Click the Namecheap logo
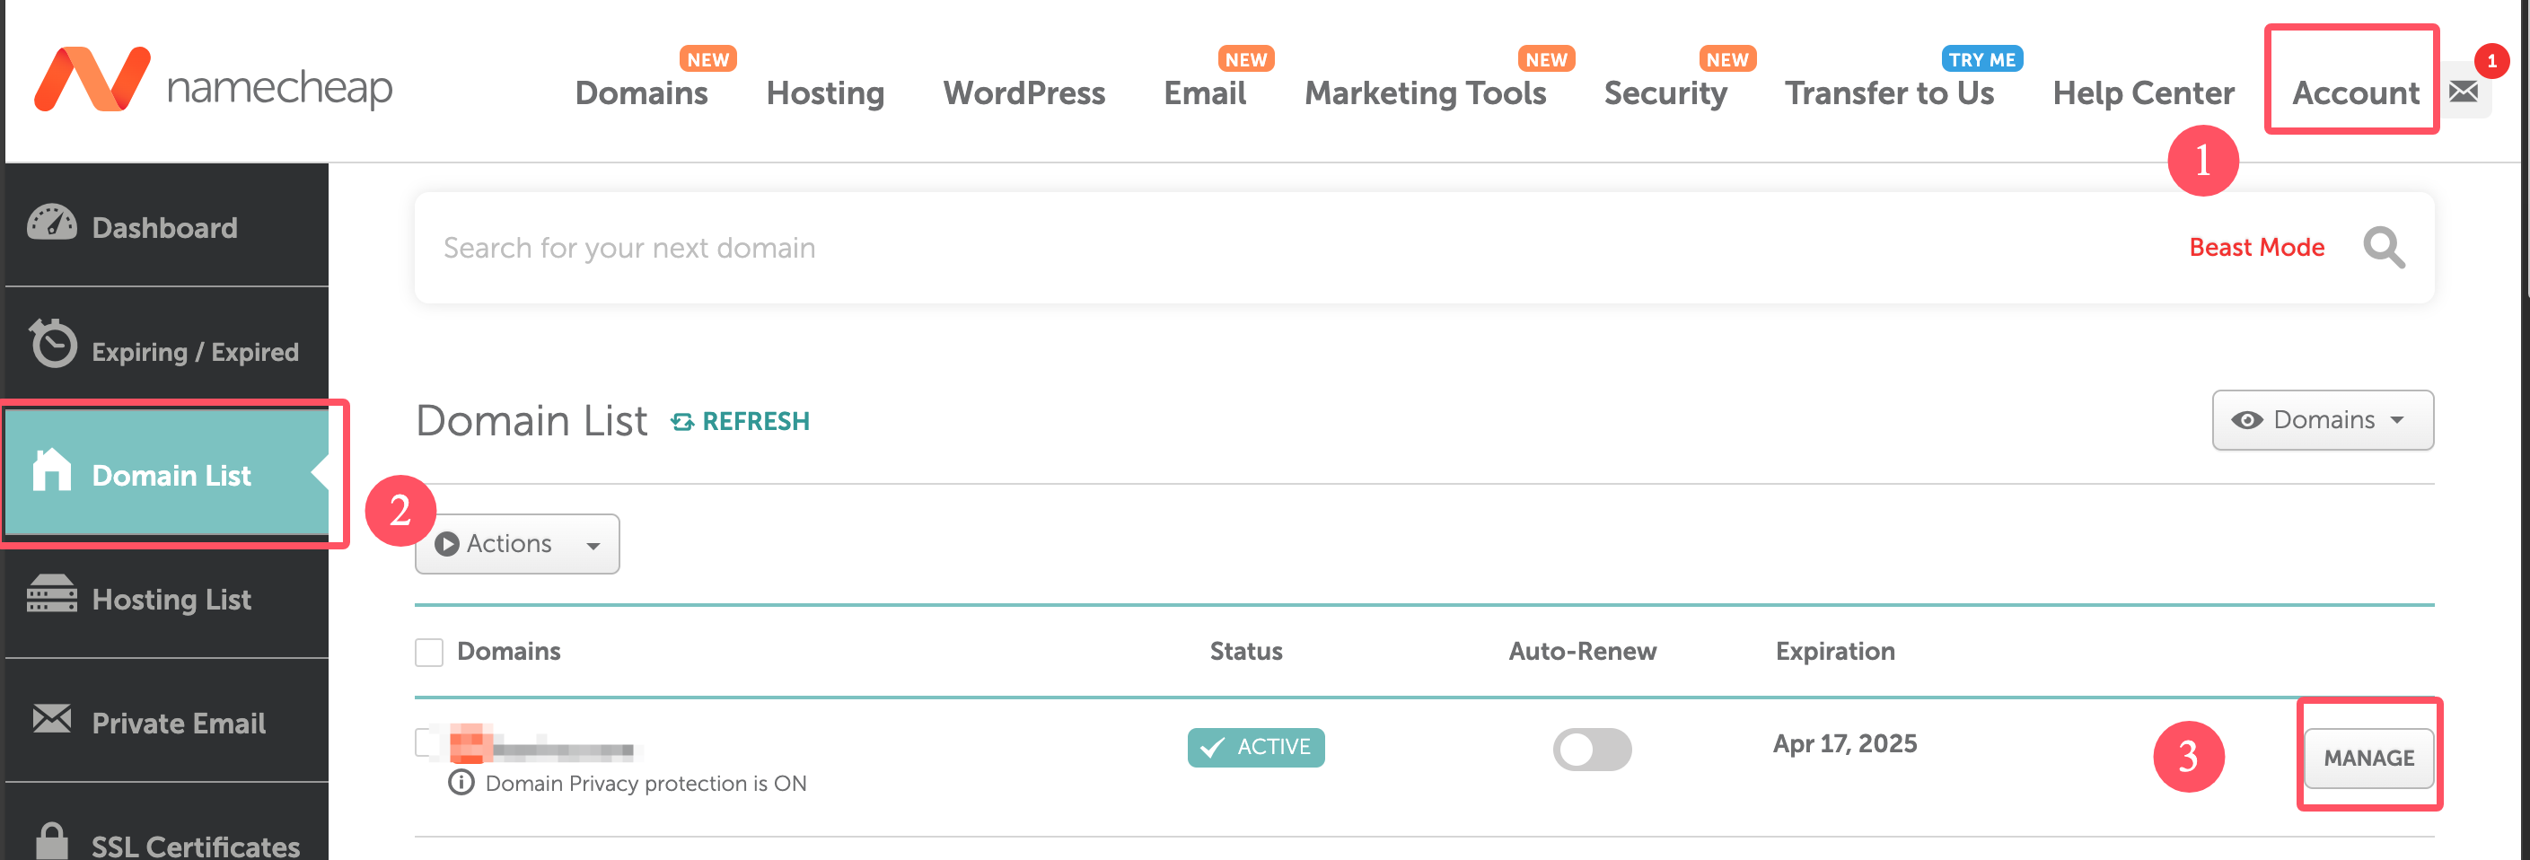 (x=213, y=81)
